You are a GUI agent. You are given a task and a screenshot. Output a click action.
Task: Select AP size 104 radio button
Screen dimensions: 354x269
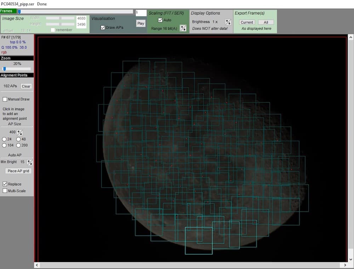(x=4, y=145)
